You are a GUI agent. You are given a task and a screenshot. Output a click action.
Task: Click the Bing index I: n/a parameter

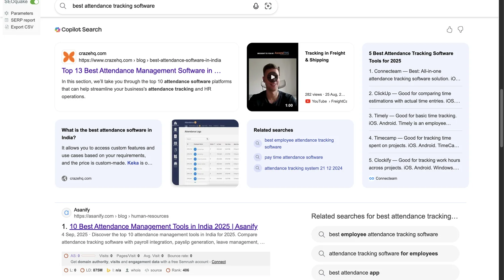coord(114,270)
